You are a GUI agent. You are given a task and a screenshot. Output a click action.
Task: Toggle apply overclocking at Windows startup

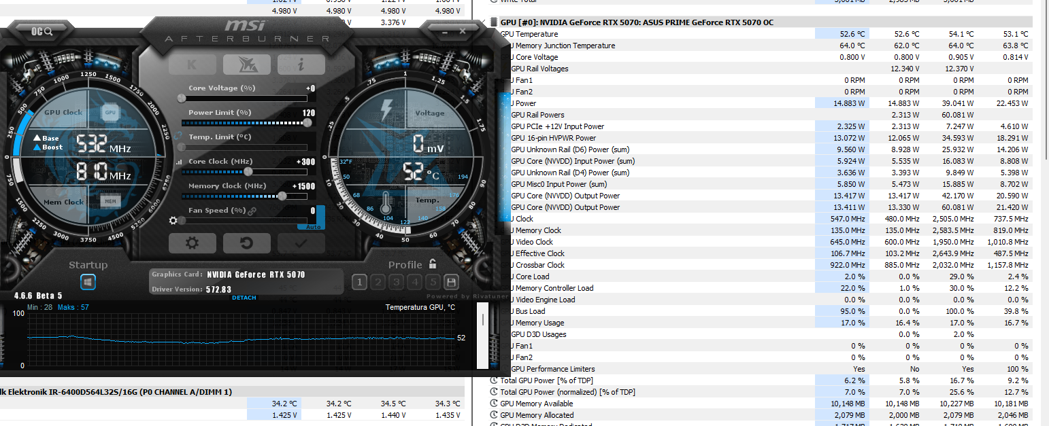88,281
